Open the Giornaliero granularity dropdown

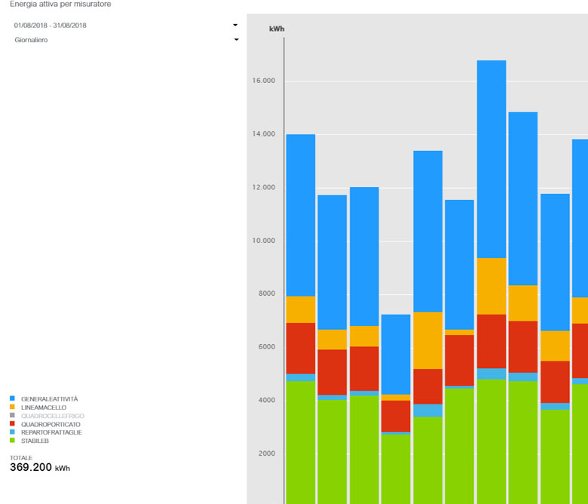[x=126, y=40]
